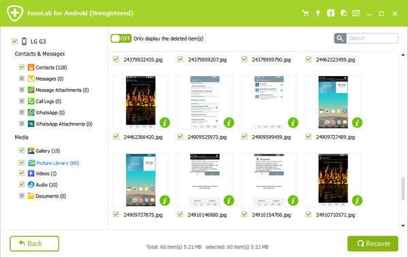Toggle Only display the deleted items switch
This screenshot has height=258, width=408.
121,39
